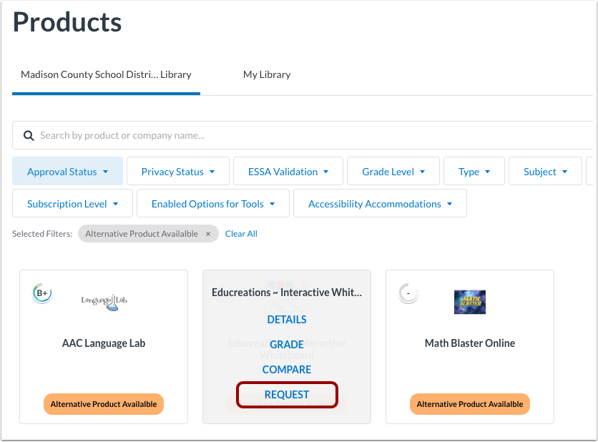Viewport: 598px width, 442px height.
Task: Remove the Alternative Product Available filter chip
Action: [x=208, y=234]
